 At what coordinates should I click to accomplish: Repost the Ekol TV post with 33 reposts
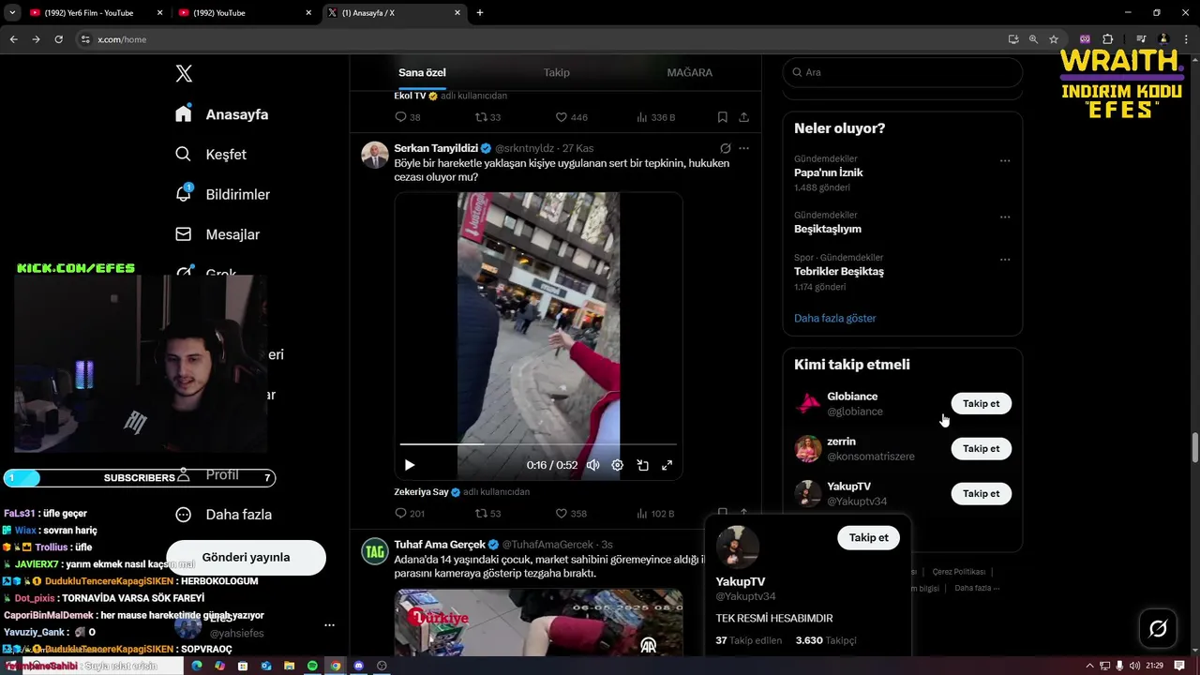pos(488,117)
